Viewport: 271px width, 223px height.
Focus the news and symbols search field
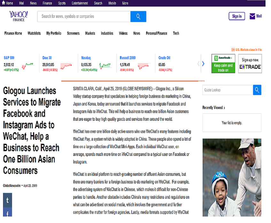[x=84, y=16]
